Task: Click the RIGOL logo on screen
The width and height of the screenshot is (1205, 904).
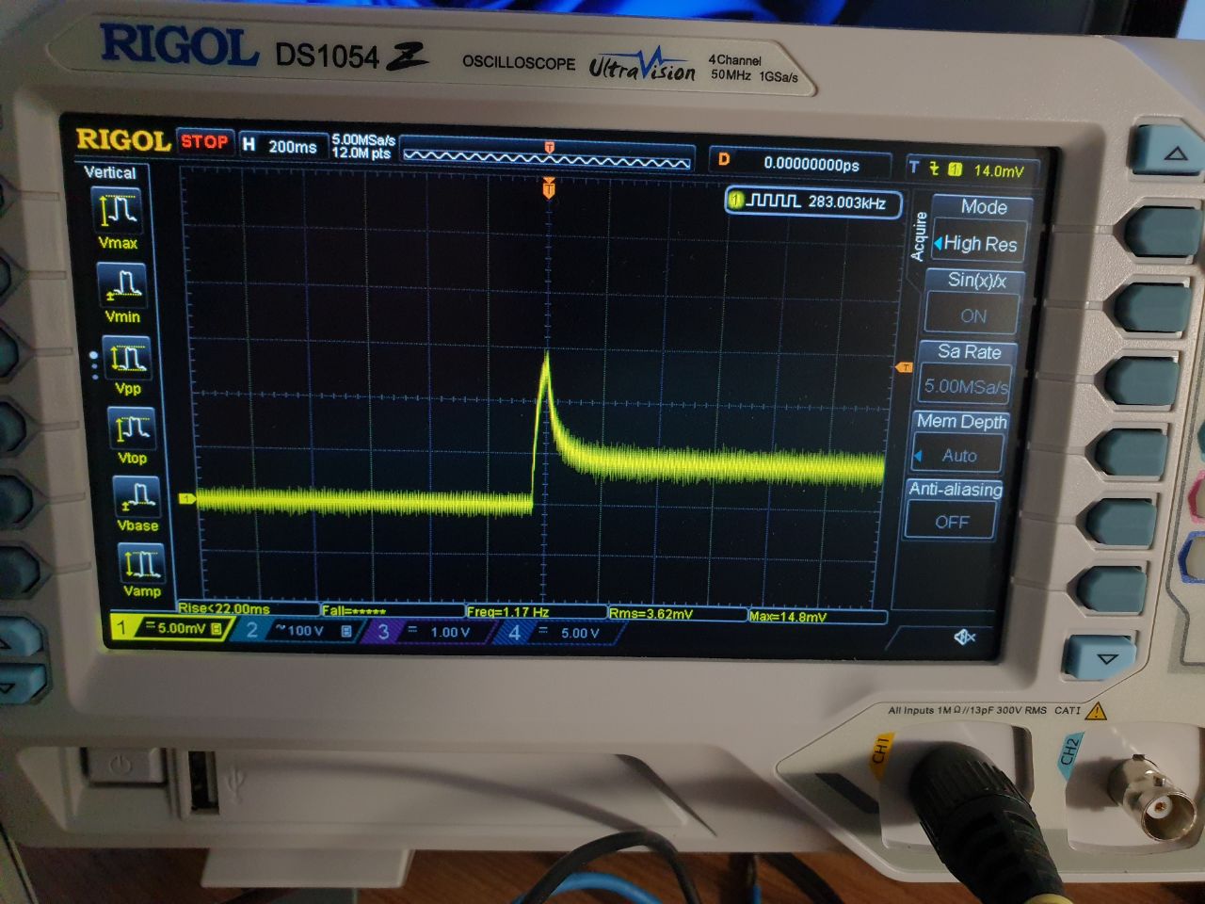Action: point(122,139)
